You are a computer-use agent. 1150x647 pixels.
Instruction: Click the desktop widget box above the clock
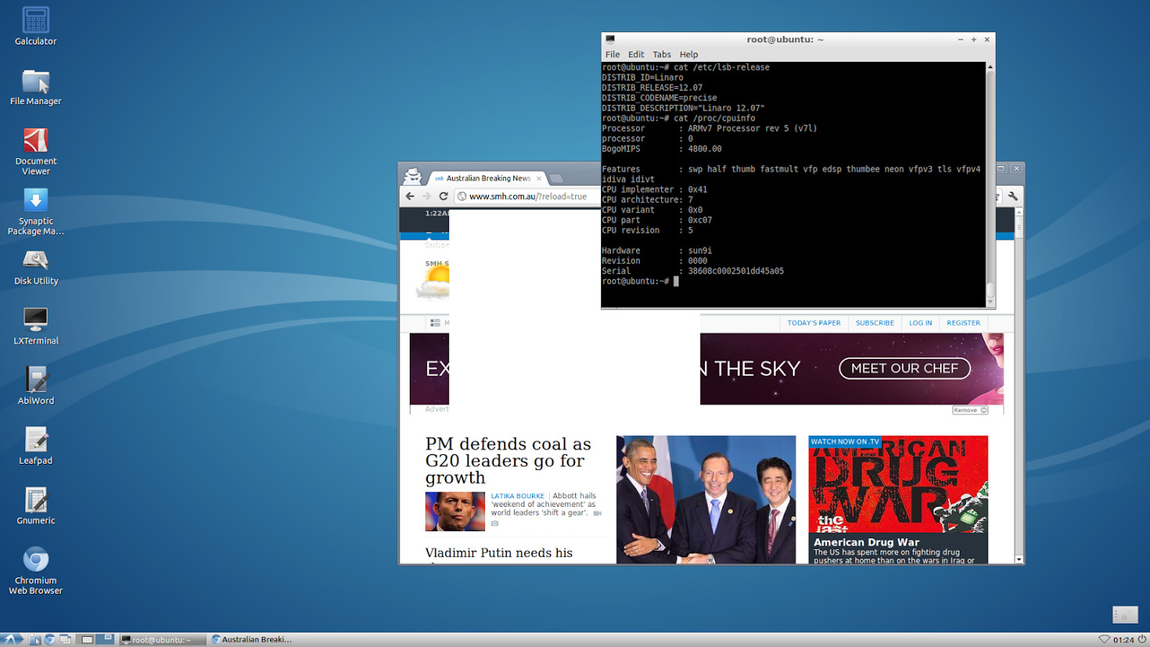pyautogui.click(x=1125, y=615)
